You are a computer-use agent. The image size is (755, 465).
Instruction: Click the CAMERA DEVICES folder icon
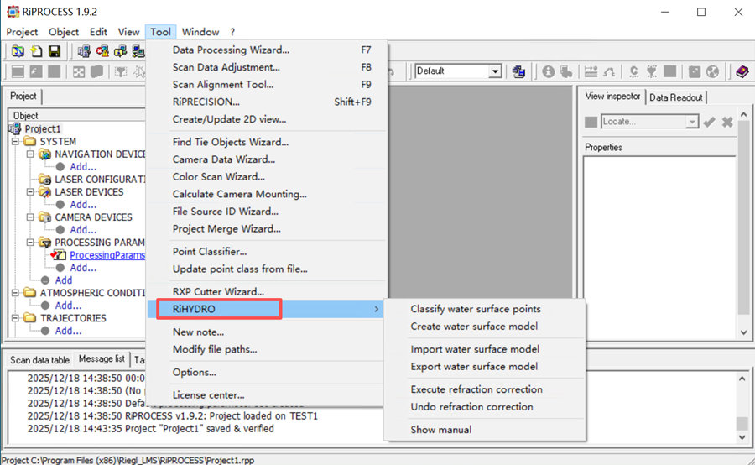[x=44, y=217]
